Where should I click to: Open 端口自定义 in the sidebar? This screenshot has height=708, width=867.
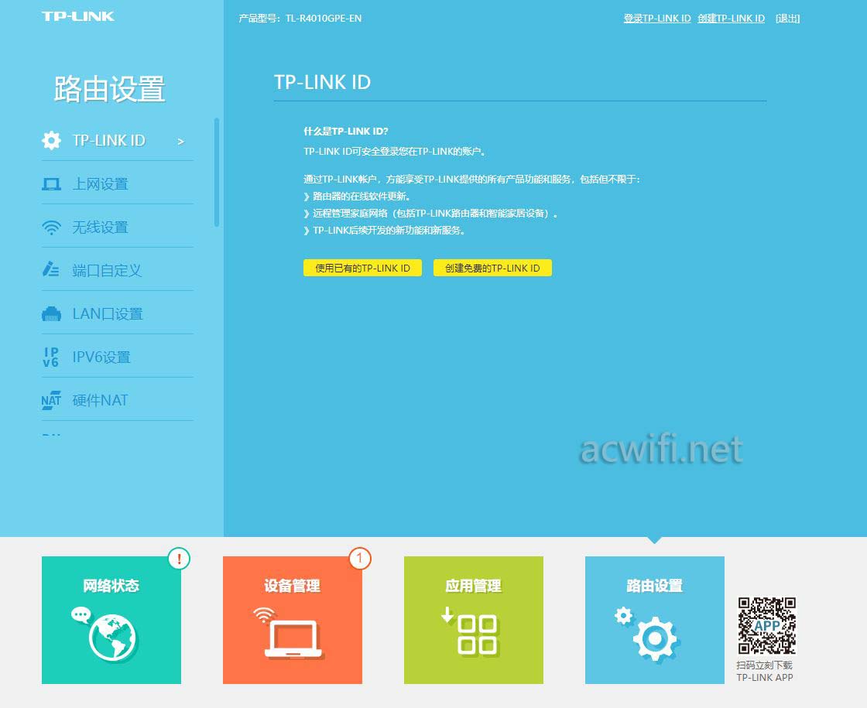(x=117, y=270)
